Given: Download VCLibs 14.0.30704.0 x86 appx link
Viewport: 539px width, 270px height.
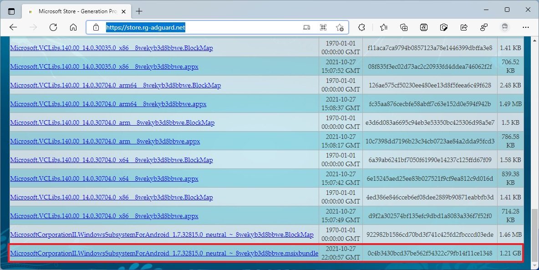Looking at the screenshot, I should coord(104,216).
